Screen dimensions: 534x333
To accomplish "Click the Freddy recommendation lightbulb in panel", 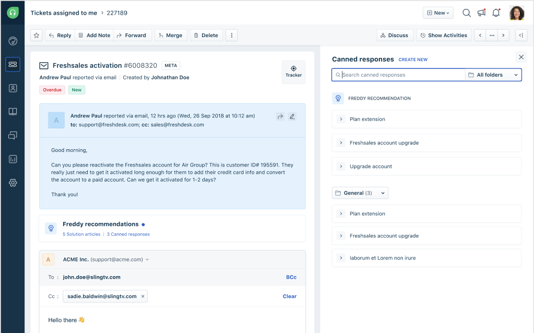I will point(338,98).
